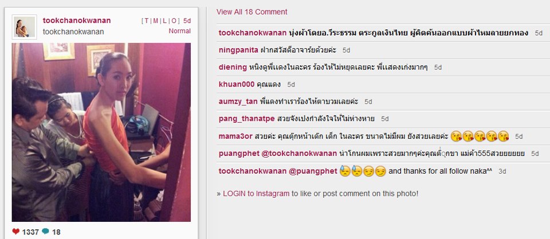Open aumzy_tan commenter profile

point(238,102)
